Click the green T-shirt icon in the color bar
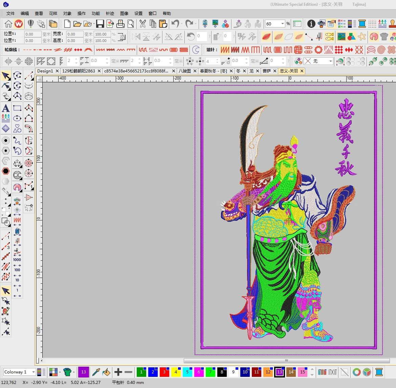Image resolution: width=396 pixels, height=388 pixels. tap(67, 372)
